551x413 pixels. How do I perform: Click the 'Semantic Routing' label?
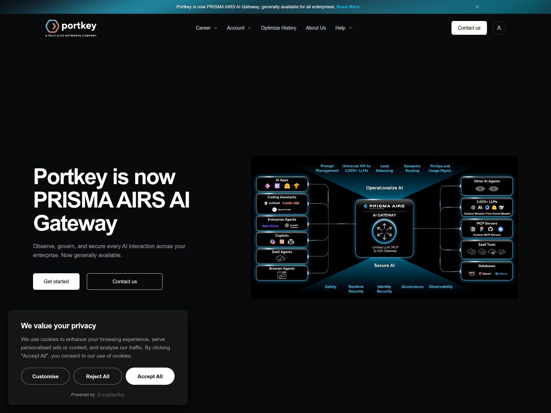pos(412,168)
